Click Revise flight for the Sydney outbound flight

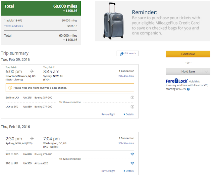tap(108, 114)
